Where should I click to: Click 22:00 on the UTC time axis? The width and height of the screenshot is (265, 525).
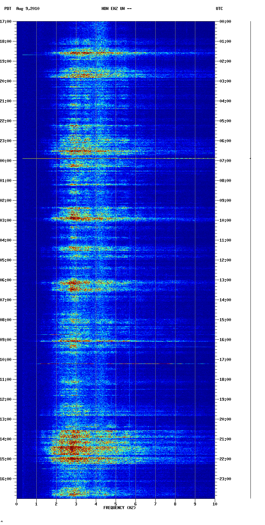pyautogui.click(x=225, y=459)
